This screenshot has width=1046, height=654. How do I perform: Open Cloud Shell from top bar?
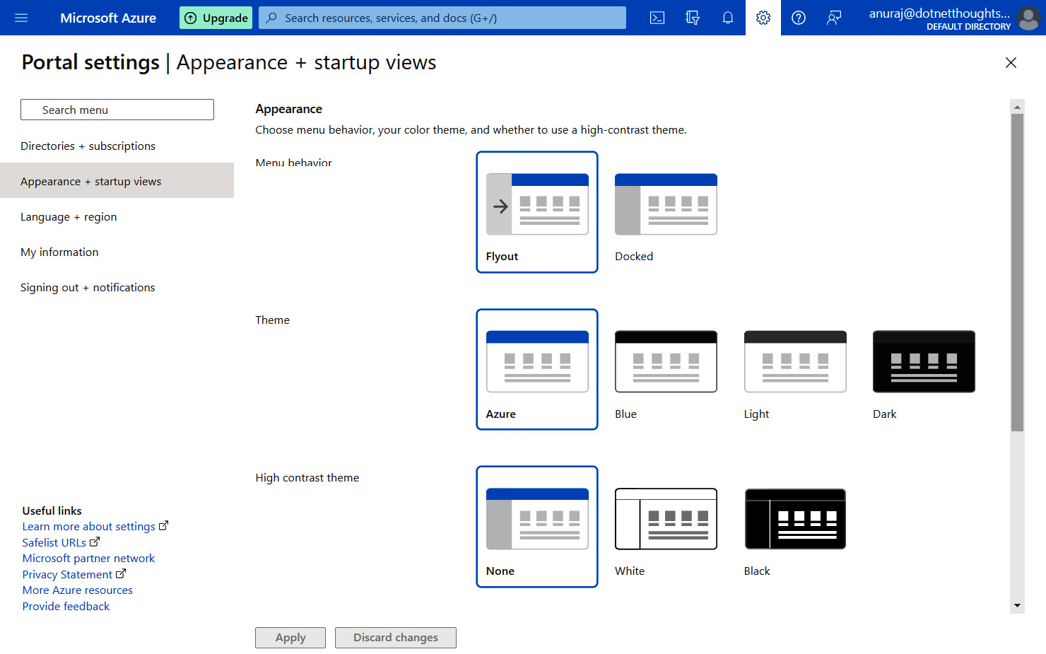point(657,18)
